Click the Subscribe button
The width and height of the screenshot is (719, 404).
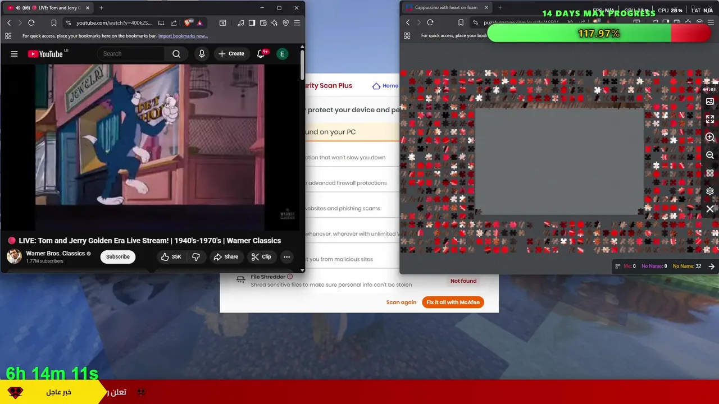click(x=118, y=257)
